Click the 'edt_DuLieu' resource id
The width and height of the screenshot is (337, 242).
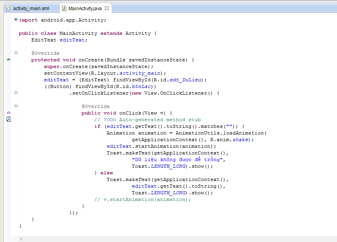pyautogui.click(x=186, y=80)
